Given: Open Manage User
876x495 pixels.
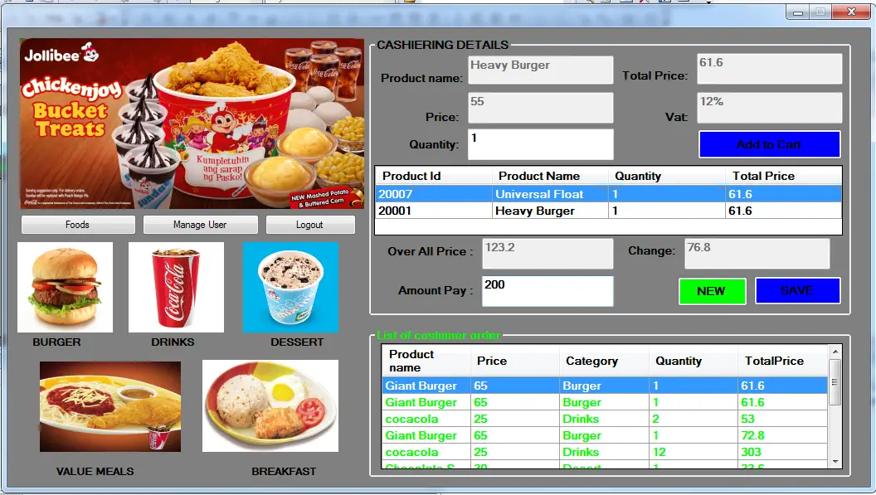Looking at the screenshot, I should point(201,225).
